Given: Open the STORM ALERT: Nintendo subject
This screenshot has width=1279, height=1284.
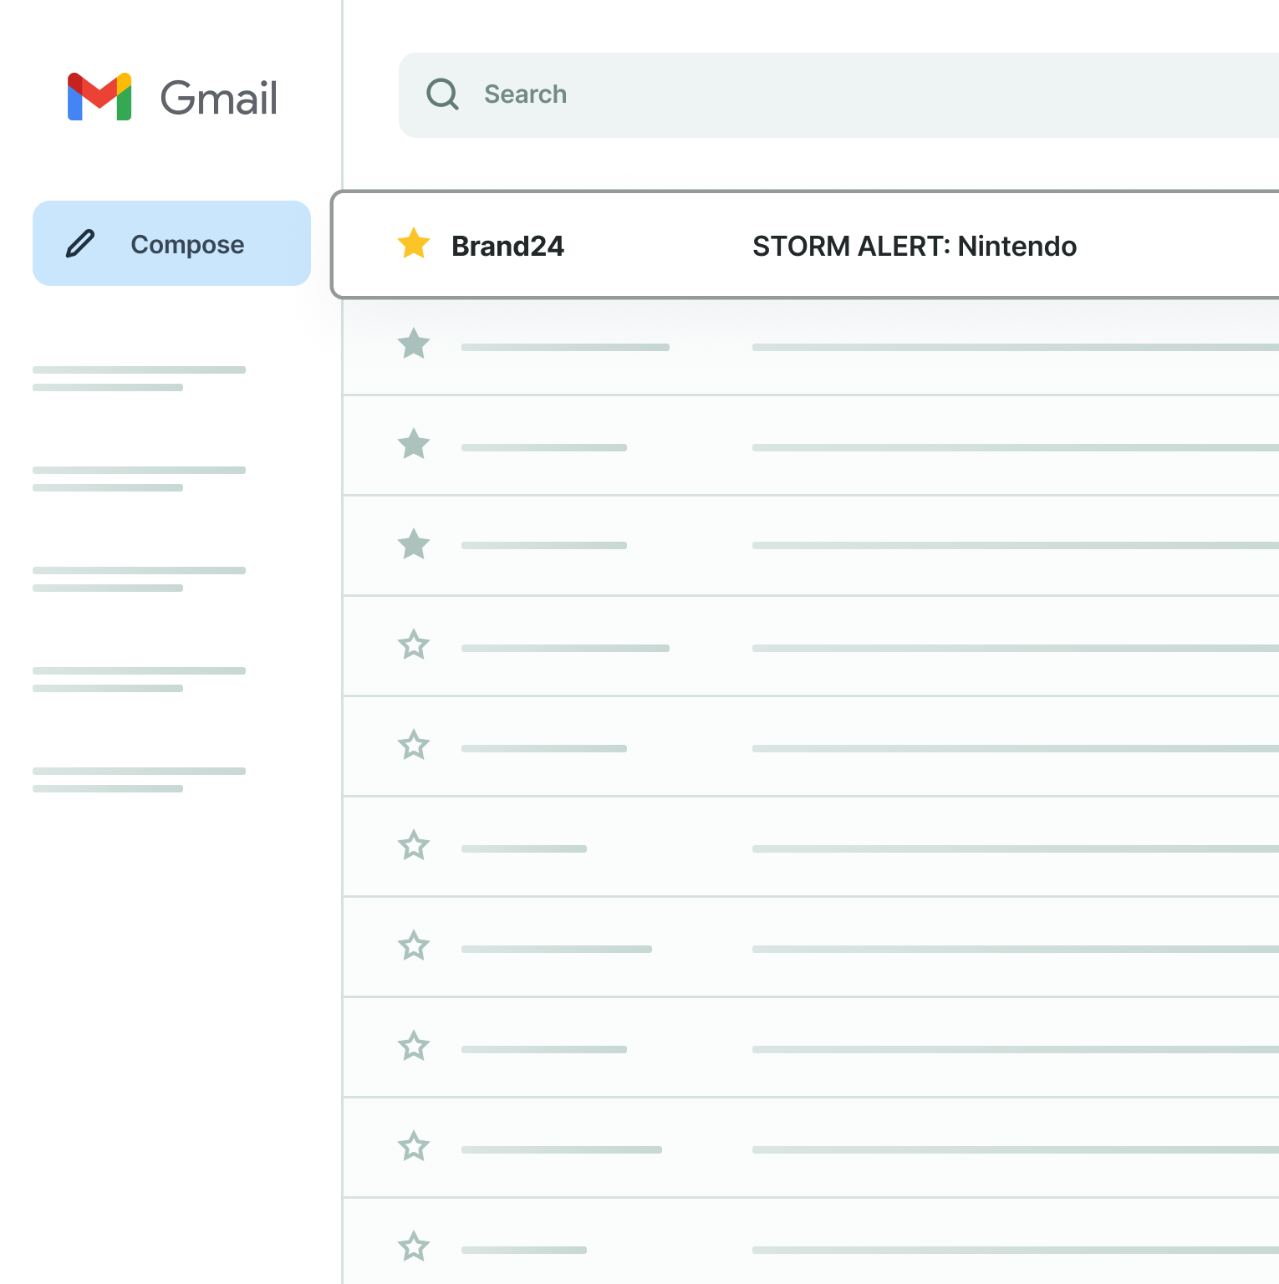Looking at the screenshot, I should (x=915, y=247).
